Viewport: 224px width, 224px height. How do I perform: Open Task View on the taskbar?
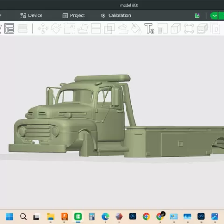coord(36,217)
